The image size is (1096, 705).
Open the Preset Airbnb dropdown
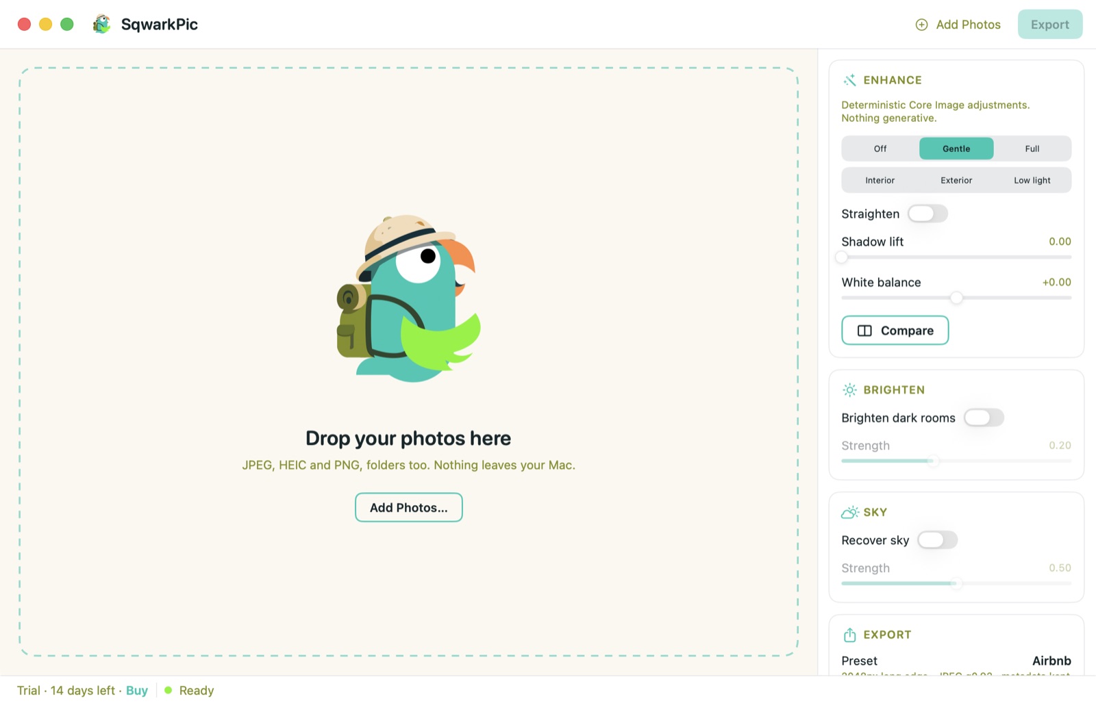coord(1051,661)
